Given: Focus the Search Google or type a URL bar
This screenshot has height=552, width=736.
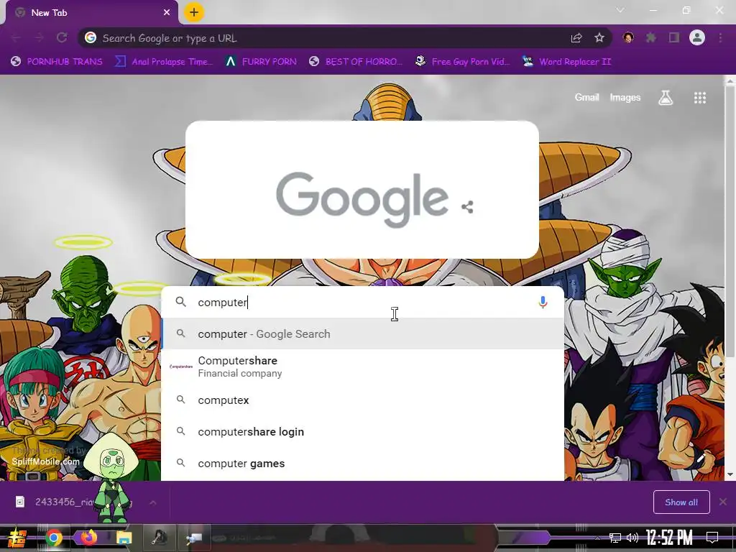Looking at the screenshot, I should point(328,38).
